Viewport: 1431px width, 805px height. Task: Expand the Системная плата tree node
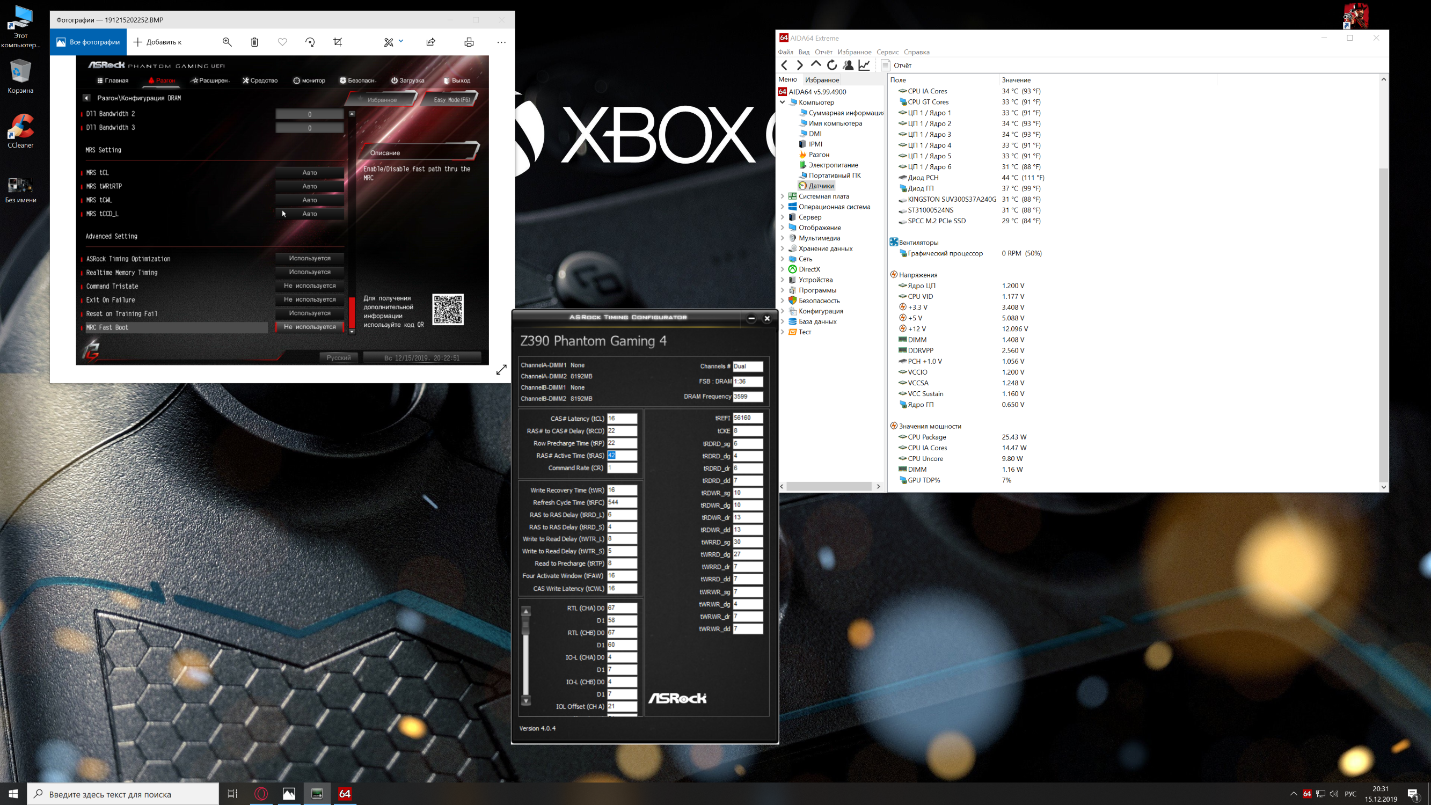tap(782, 196)
